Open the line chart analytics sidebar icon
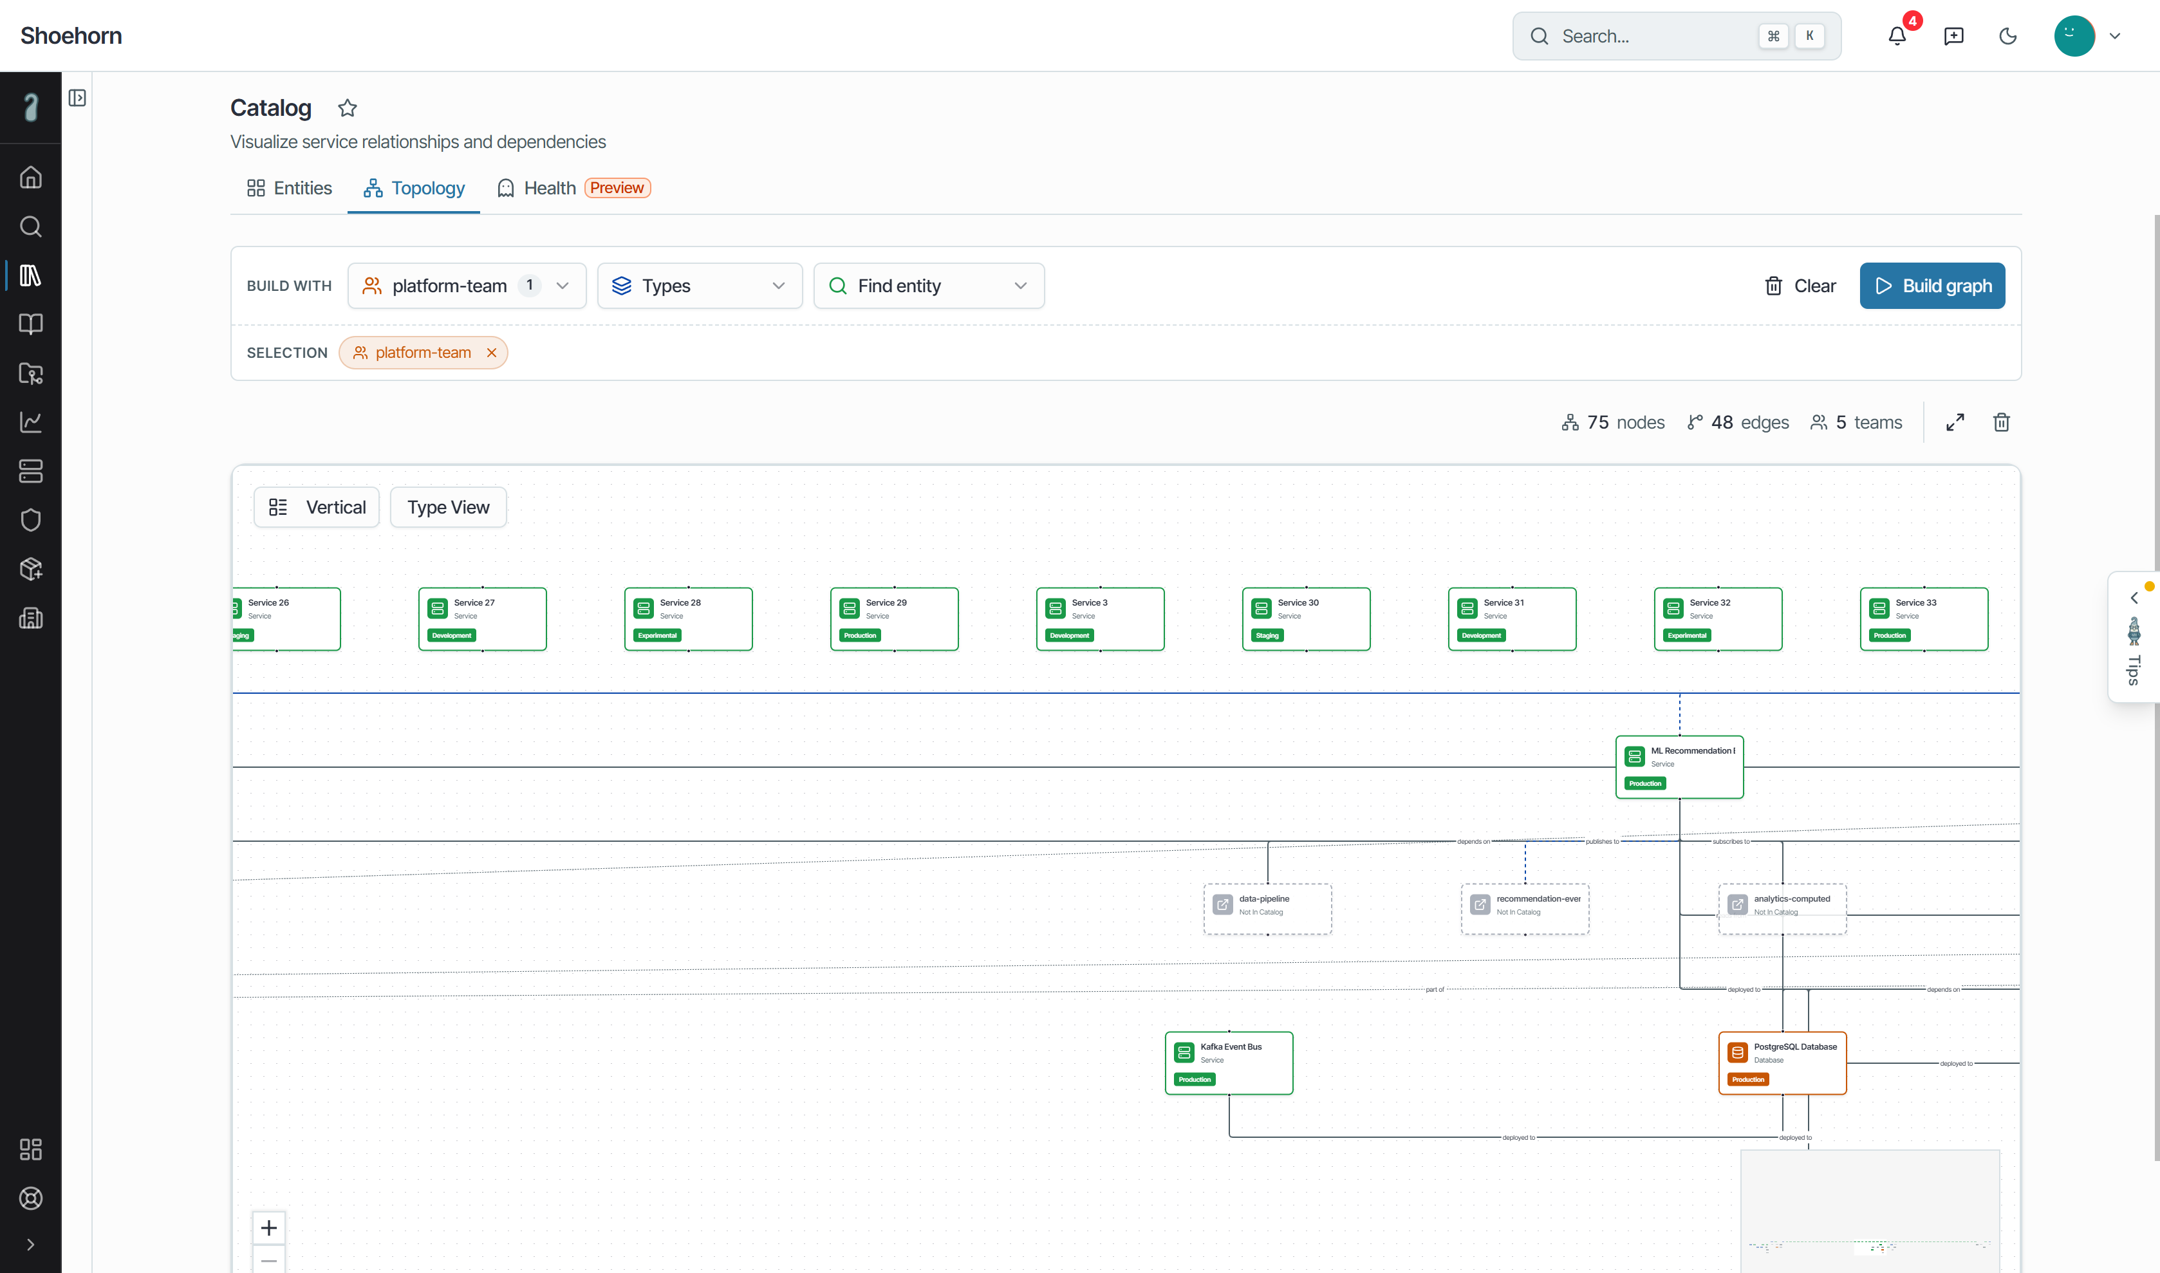Image resolution: width=2160 pixels, height=1273 pixels. 31,422
